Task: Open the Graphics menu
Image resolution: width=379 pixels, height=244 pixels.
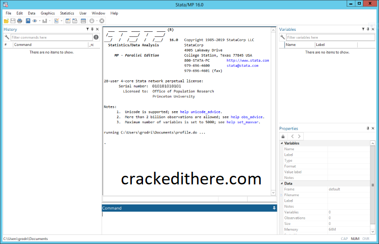Action: coord(48,13)
